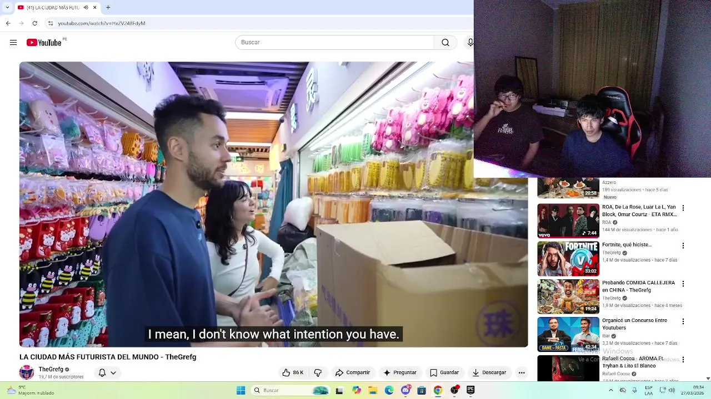Open Microsoft Edge from the taskbar
The image size is (711, 399).
tap(389, 391)
